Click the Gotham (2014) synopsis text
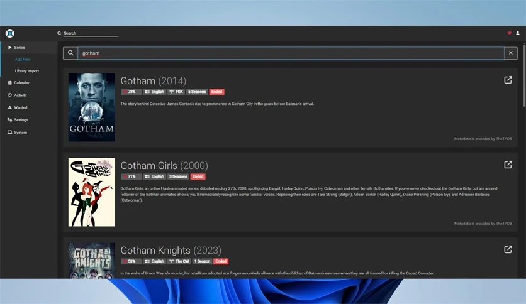This screenshot has height=304, width=526. pos(217,104)
